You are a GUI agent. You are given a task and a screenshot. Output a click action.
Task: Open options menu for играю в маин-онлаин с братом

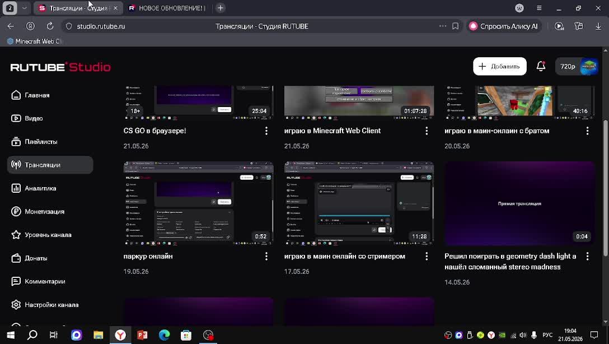point(588,131)
